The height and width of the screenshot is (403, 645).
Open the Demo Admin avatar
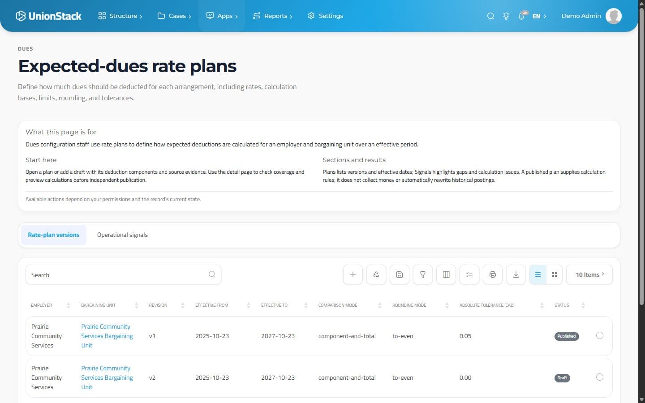[x=613, y=16]
